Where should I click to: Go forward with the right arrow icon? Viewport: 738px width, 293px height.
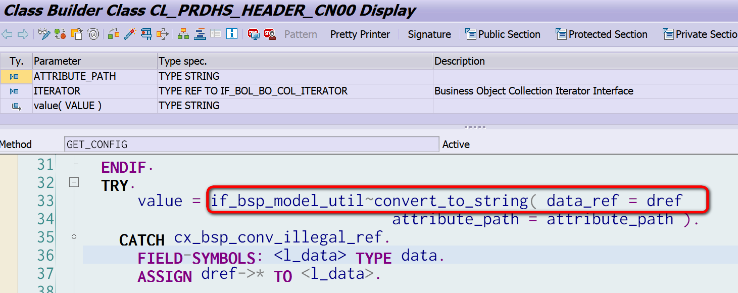[23, 34]
